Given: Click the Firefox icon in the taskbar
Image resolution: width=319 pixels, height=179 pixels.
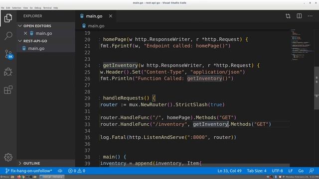Looking at the screenshot, I should pos(19,177).
